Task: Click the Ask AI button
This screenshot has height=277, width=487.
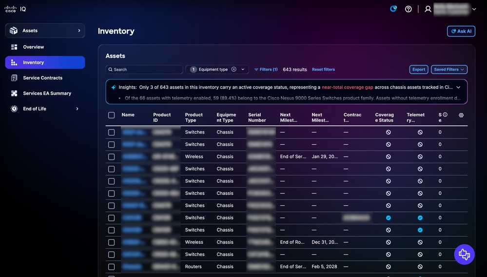Action: [x=461, y=31]
